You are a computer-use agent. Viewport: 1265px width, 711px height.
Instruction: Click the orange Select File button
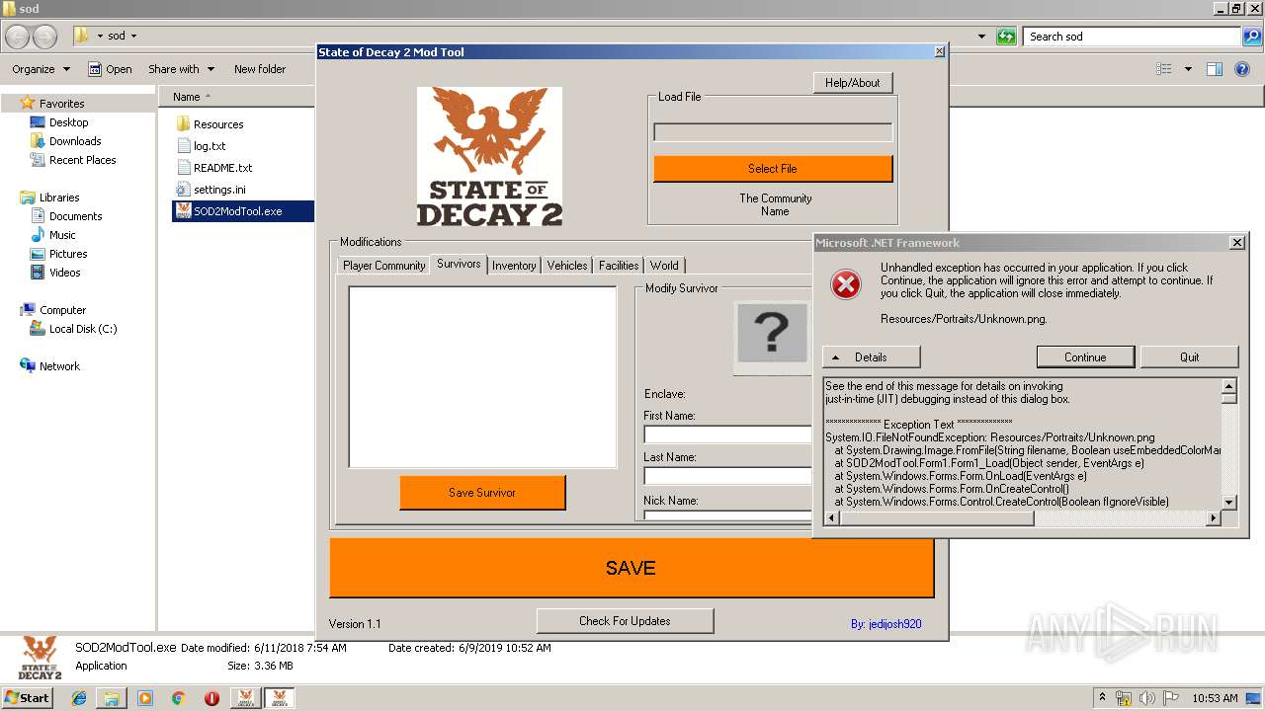[x=773, y=169]
